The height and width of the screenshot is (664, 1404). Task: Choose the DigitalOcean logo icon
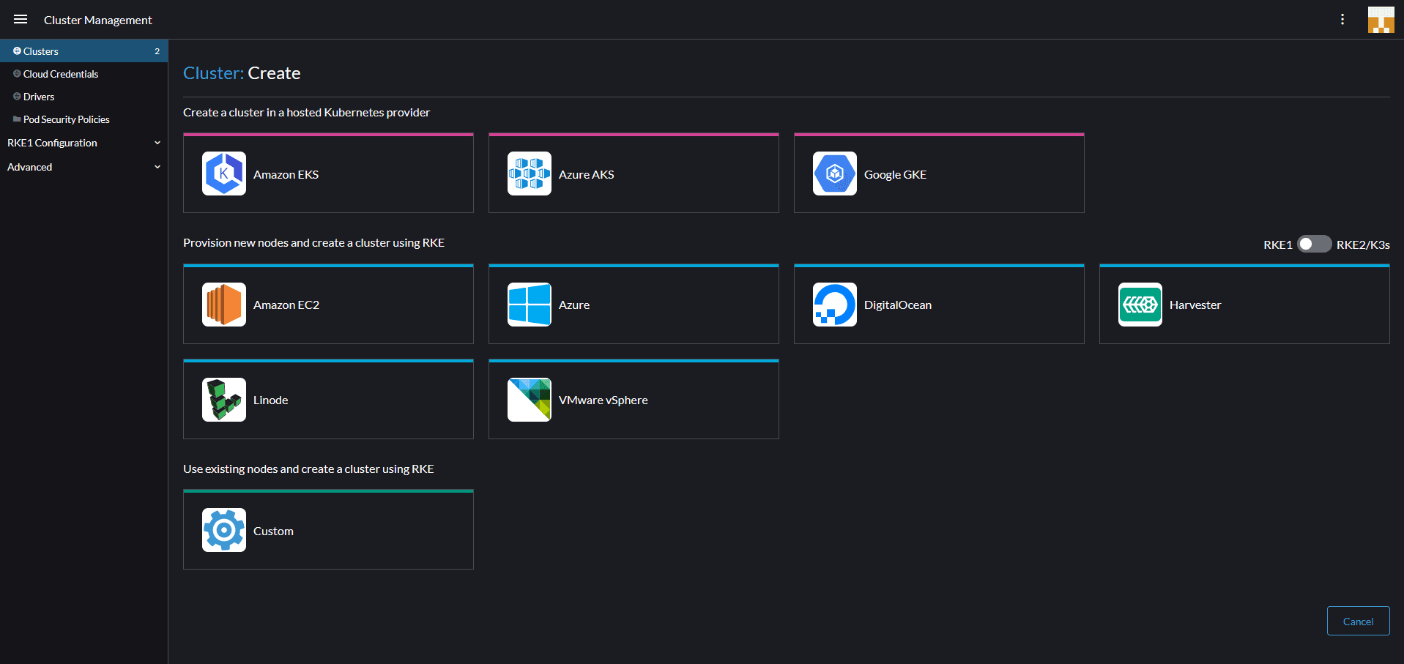(835, 305)
